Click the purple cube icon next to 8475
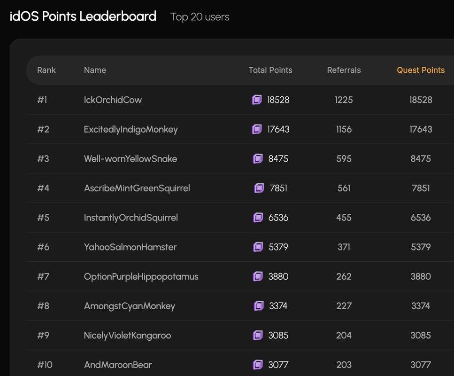The width and height of the screenshot is (454, 376). [x=258, y=159]
